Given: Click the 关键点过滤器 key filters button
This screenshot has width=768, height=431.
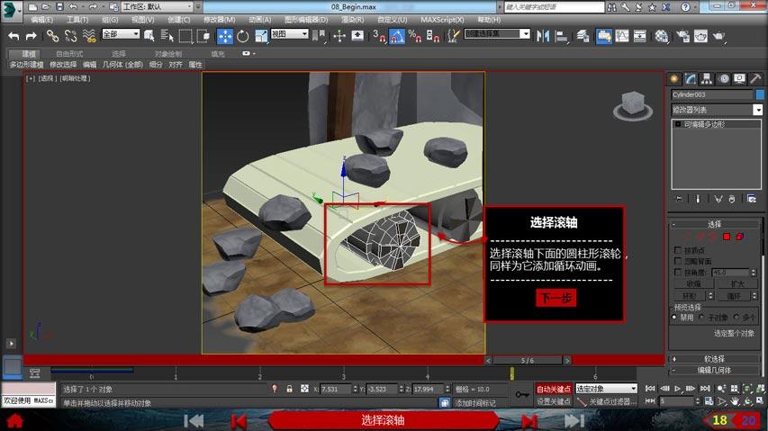Looking at the screenshot, I should coord(606,401).
